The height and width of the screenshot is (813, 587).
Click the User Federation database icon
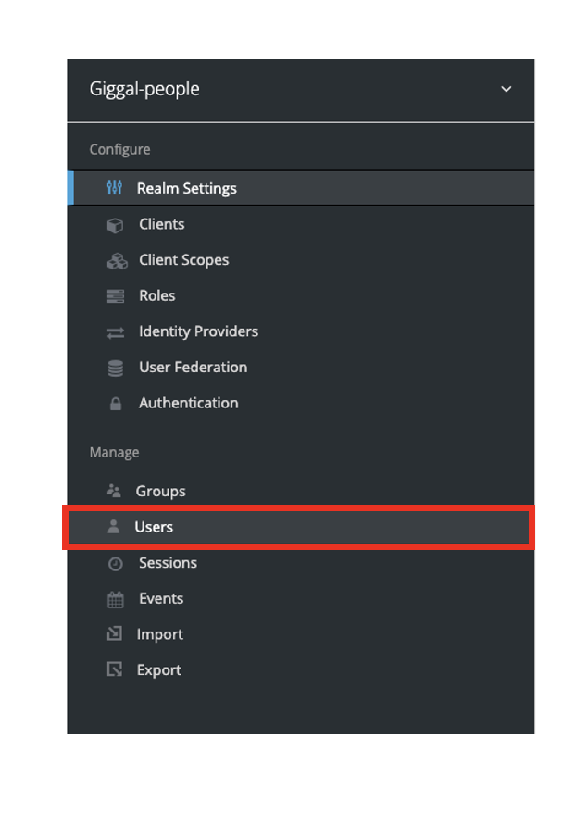coord(115,369)
